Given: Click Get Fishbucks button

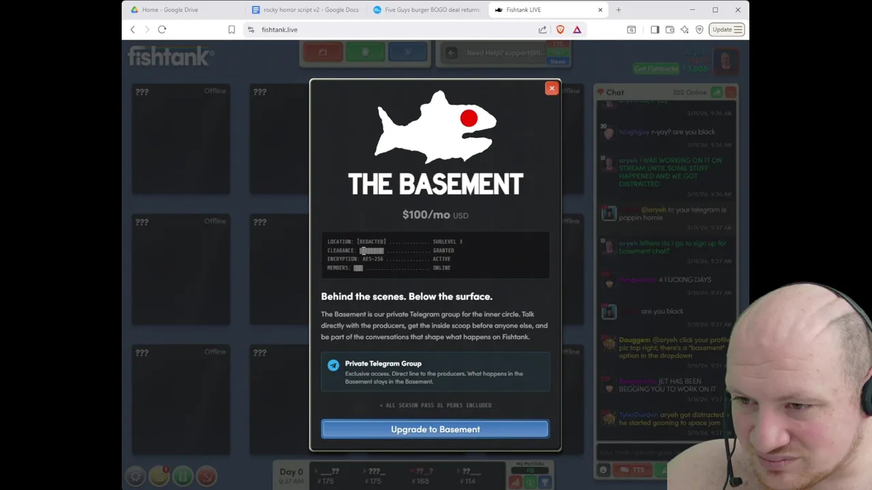Looking at the screenshot, I should (x=656, y=69).
